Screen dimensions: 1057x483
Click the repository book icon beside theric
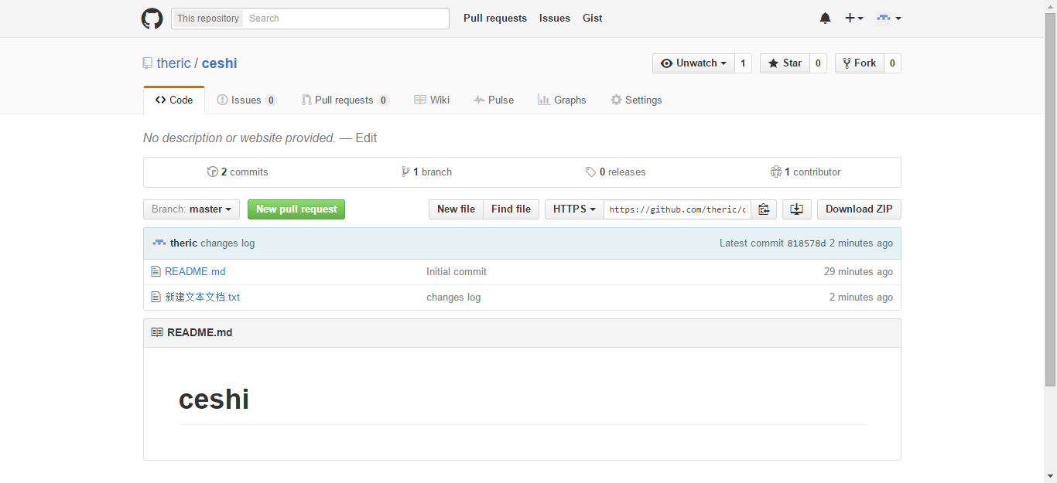coord(147,63)
